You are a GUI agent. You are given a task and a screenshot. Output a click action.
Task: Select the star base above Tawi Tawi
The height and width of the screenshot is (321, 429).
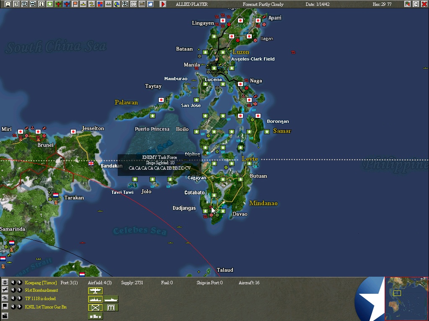pyautogui.click(x=135, y=179)
